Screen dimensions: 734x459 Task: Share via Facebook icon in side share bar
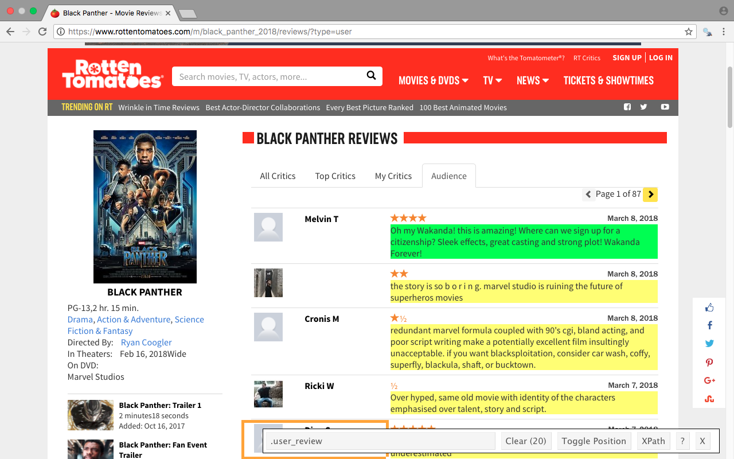click(709, 325)
